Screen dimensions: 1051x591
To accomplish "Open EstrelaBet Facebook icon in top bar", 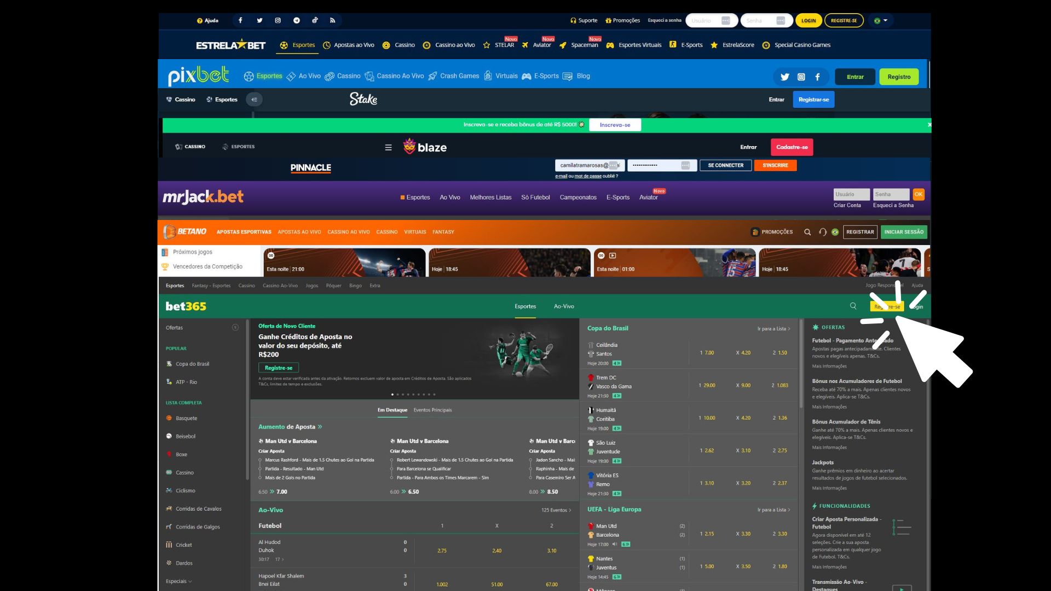I will pyautogui.click(x=240, y=20).
